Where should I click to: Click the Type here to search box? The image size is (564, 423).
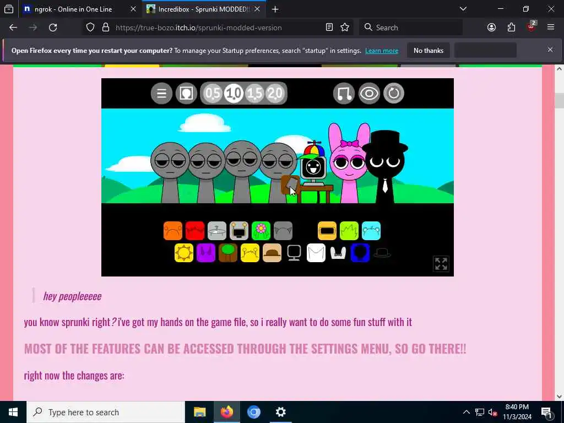coord(106,412)
